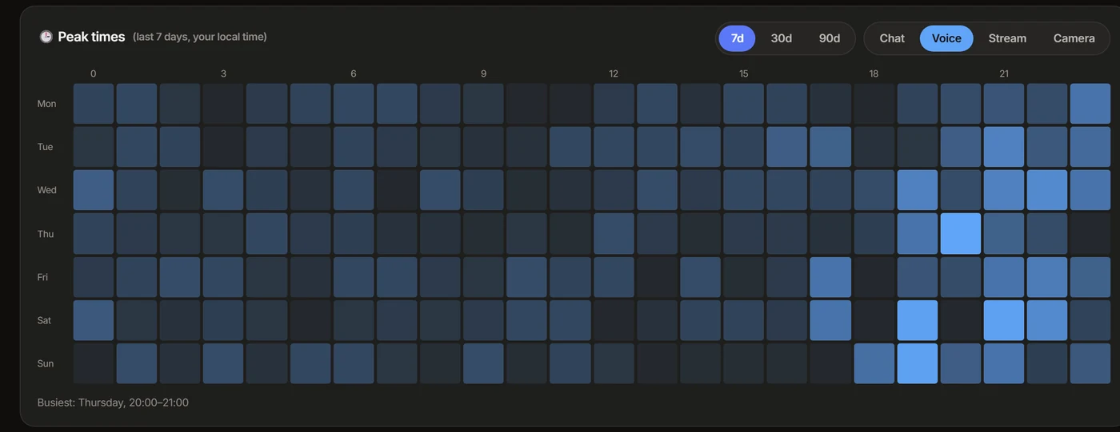Click the hour 12 column label

tap(614, 73)
